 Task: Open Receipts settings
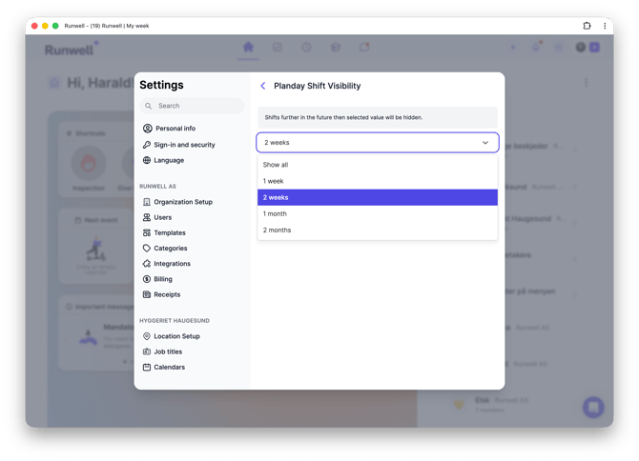(161, 294)
